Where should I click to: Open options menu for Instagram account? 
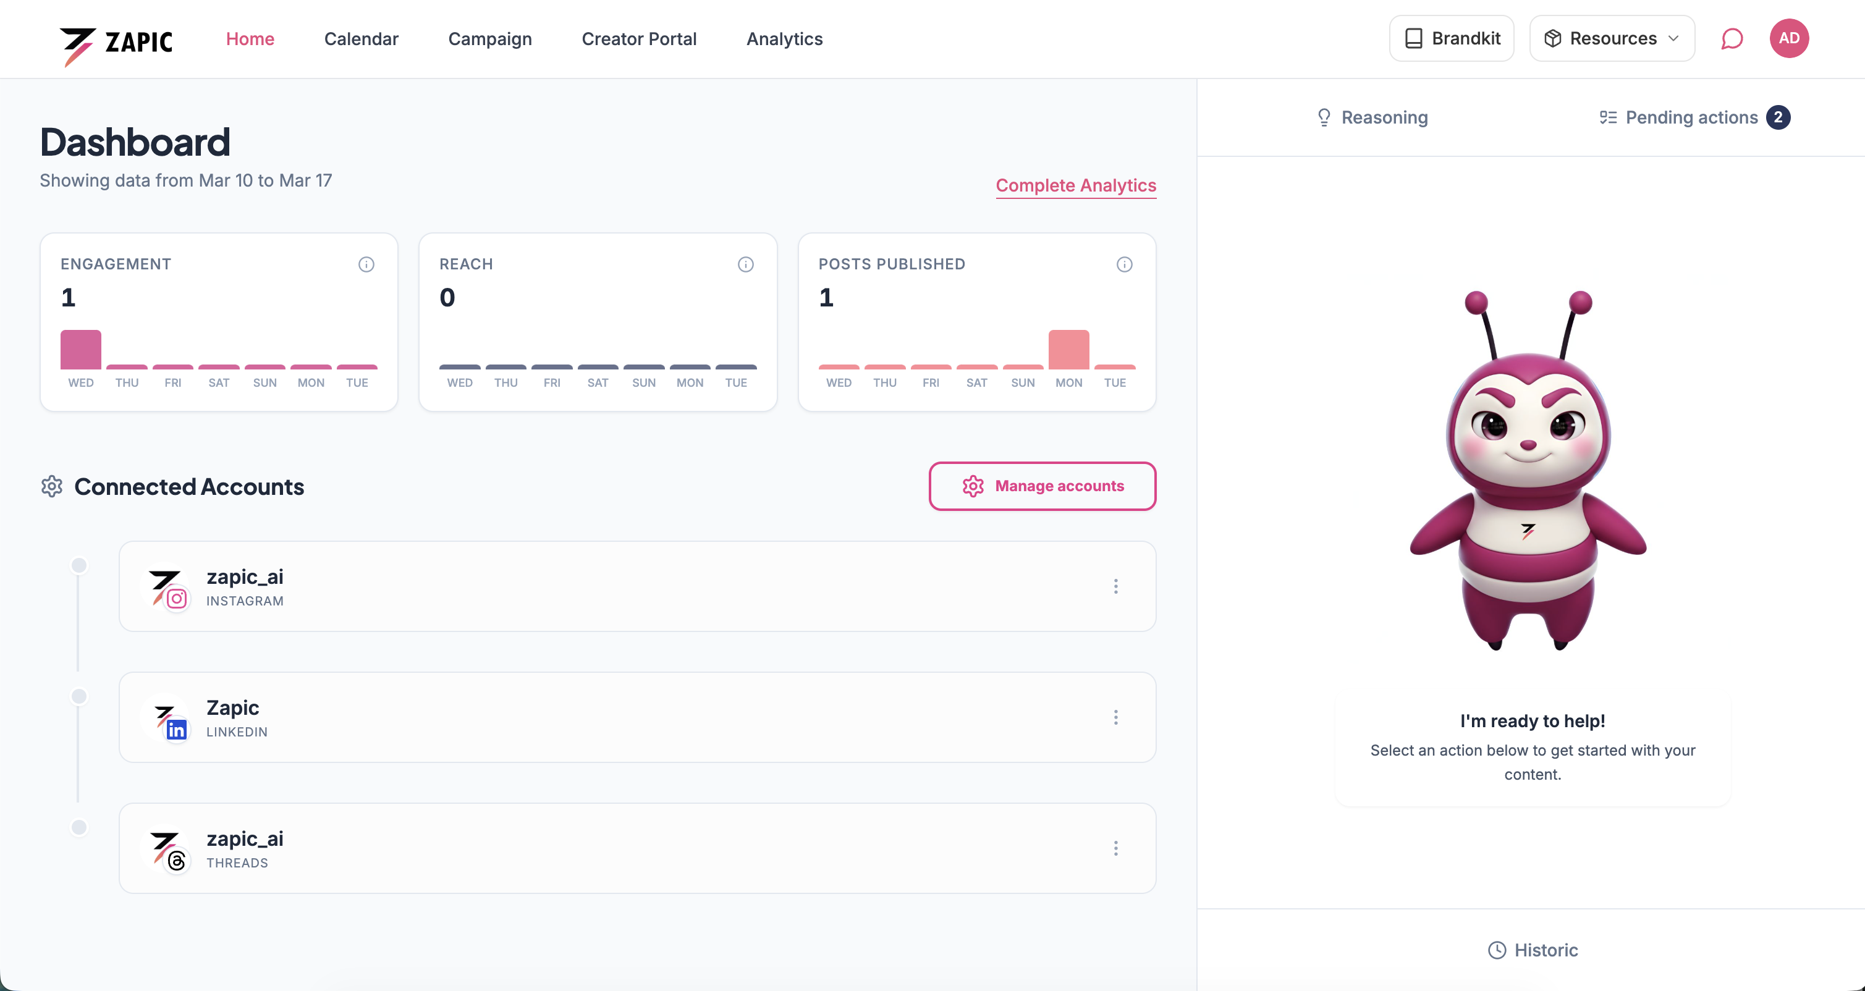pos(1115,586)
